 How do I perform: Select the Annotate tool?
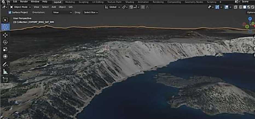point(5,65)
